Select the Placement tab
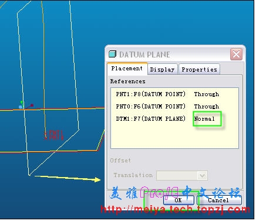 tap(127, 69)
